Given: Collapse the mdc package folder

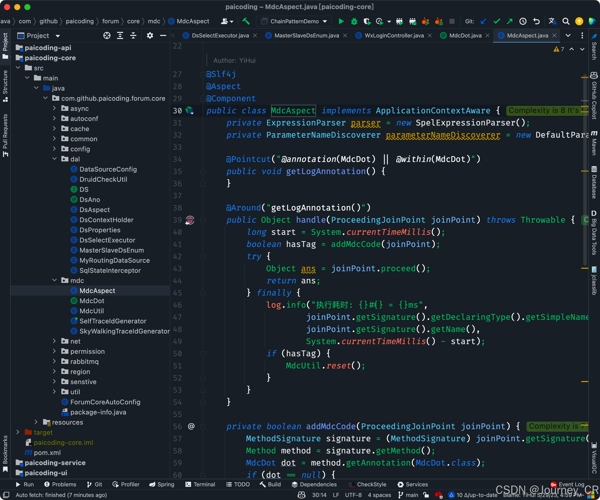Looking at the screenshot, I should (x=54, y=281).
